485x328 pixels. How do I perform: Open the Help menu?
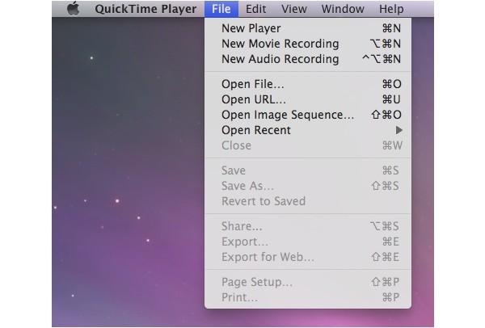click(391, 9)
